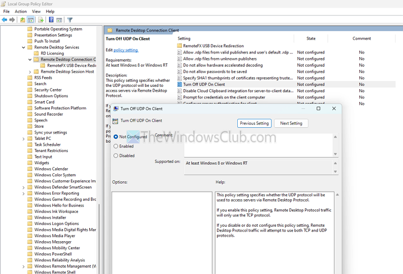Select Windows Media Player in the tree
403x274 pixels.
point(55,235)
